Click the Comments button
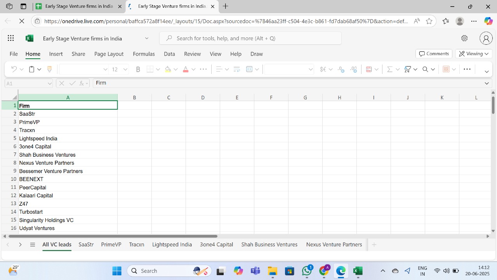 coord(434,54)
